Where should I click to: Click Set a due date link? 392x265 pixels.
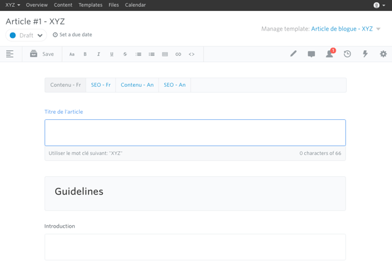(x=72, y=35)
